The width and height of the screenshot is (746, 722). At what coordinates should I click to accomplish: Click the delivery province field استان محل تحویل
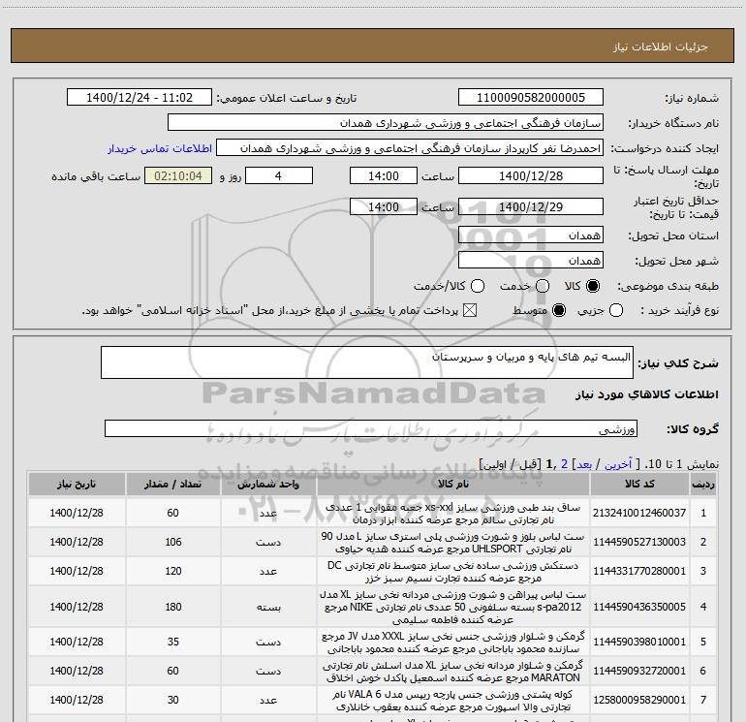pyautogui.click(x=531, y=235)
